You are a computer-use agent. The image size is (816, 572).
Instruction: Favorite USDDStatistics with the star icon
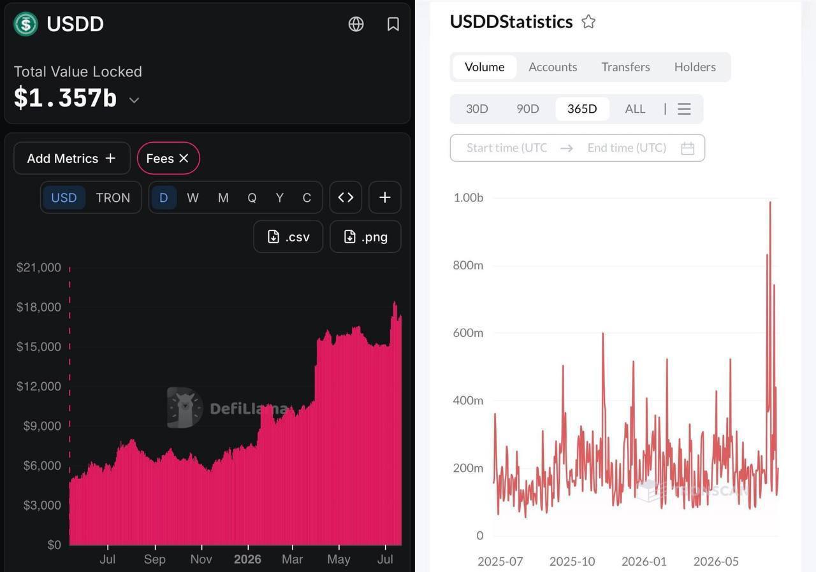(x=588, y=22)
